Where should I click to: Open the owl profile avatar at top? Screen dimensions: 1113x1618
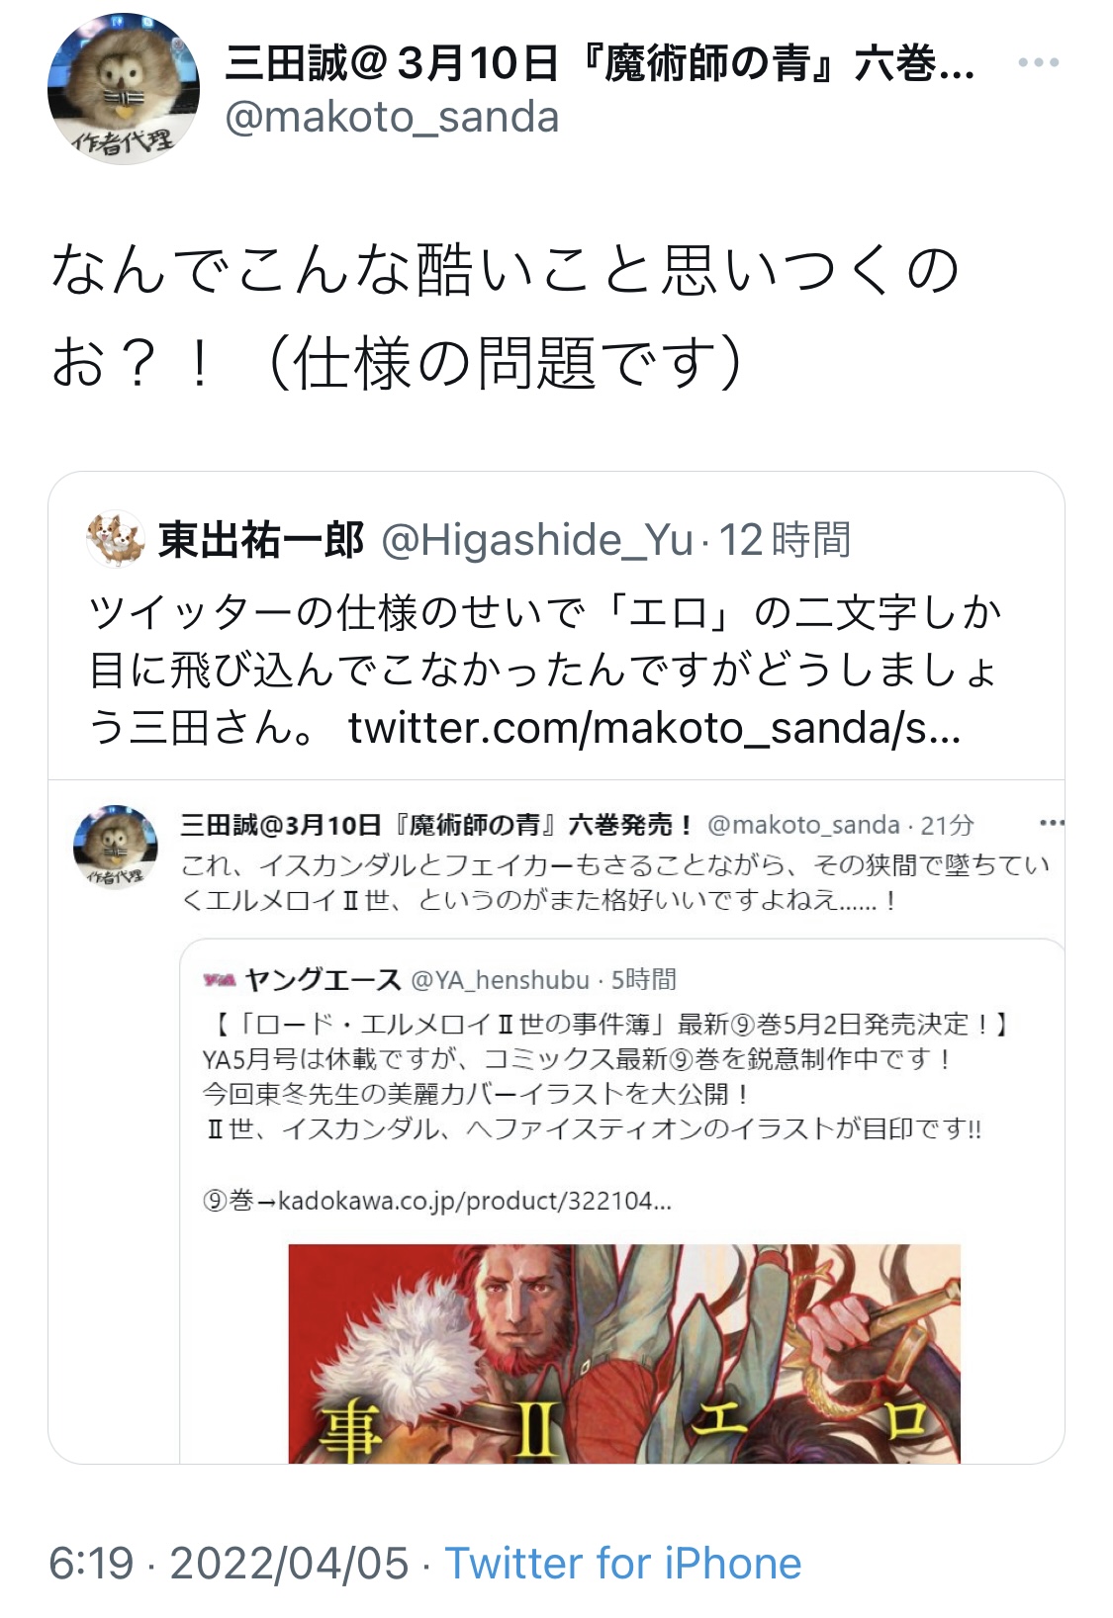pyautogui.click(x=124, y=90)
